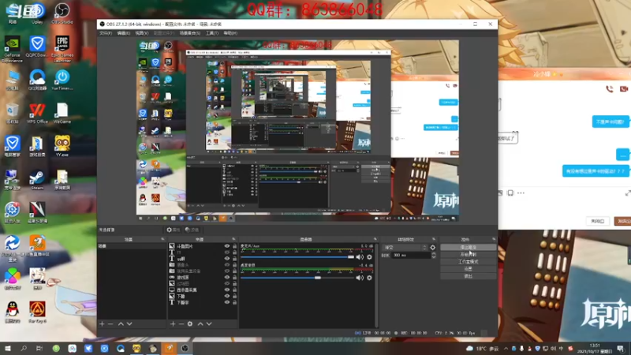This screenshot has height=355, width=631.
Task: Open the three-dot more options in the QQ chat toolbar
Action: [521, 193]
